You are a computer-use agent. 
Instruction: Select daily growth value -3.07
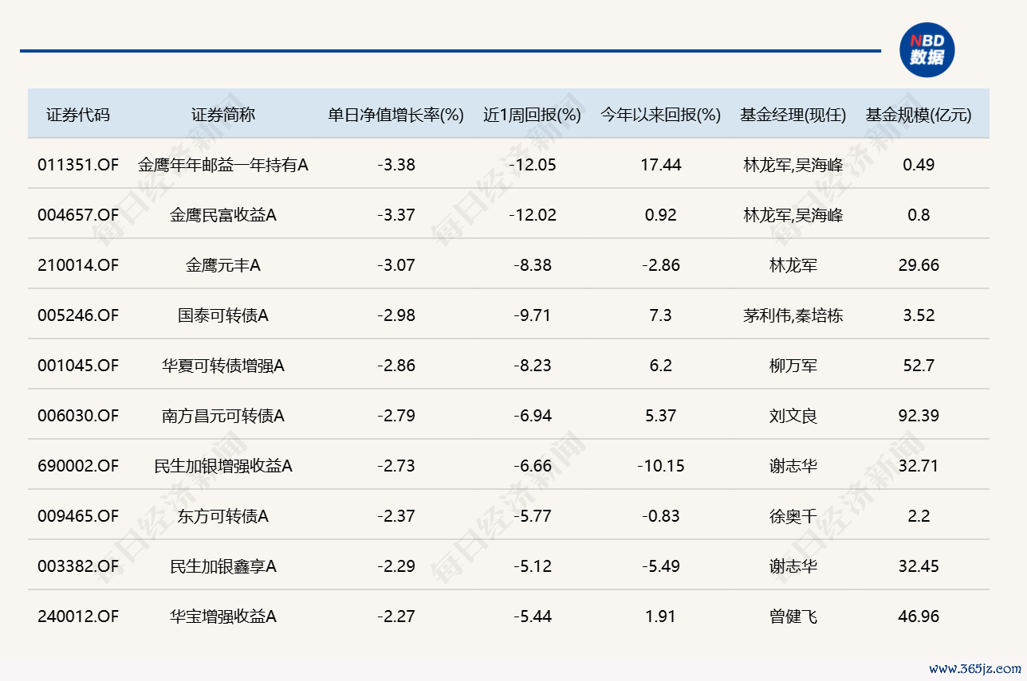(x=396, y=265)
